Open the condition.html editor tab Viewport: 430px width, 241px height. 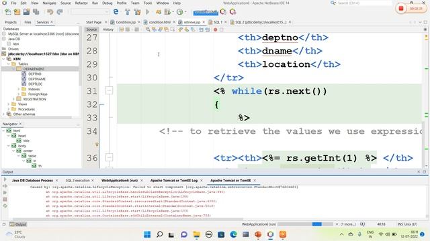[159, 22]
